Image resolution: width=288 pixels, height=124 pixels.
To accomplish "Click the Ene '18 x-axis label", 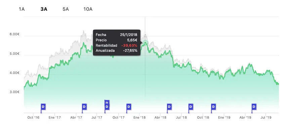I will tap(139, 117).
